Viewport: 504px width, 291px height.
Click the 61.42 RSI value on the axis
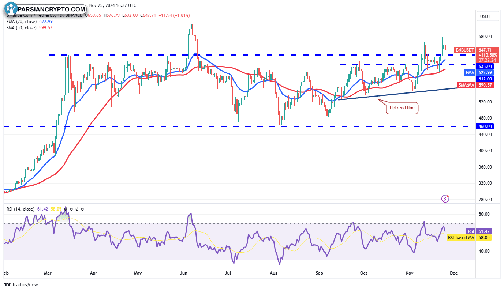[x=484, y=231]
